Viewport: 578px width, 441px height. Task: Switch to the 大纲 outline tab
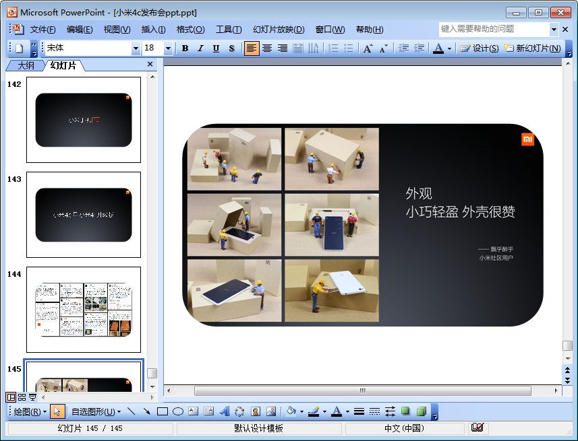pyautogui.click(x=26, y=65)
